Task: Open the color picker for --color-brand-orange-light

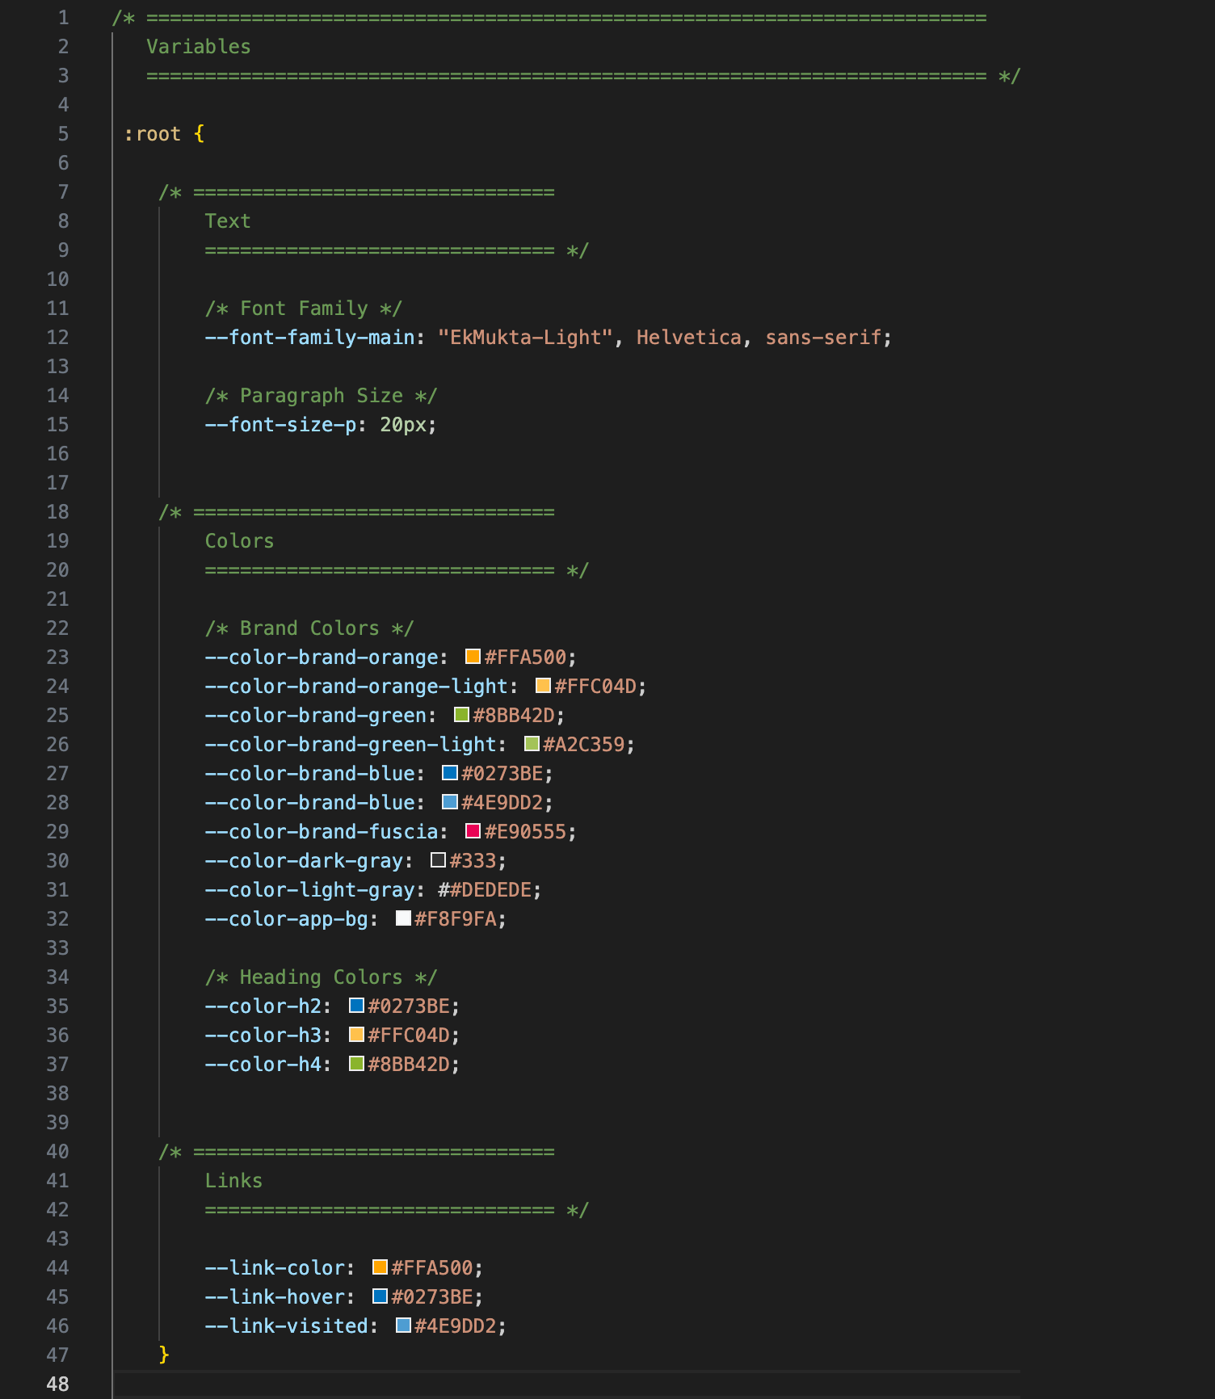Action: (x=543, y=686)
